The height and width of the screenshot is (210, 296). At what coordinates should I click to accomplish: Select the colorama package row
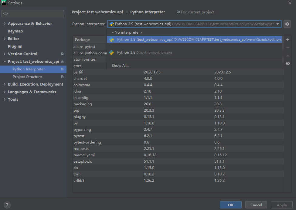[x=178, y=85]
